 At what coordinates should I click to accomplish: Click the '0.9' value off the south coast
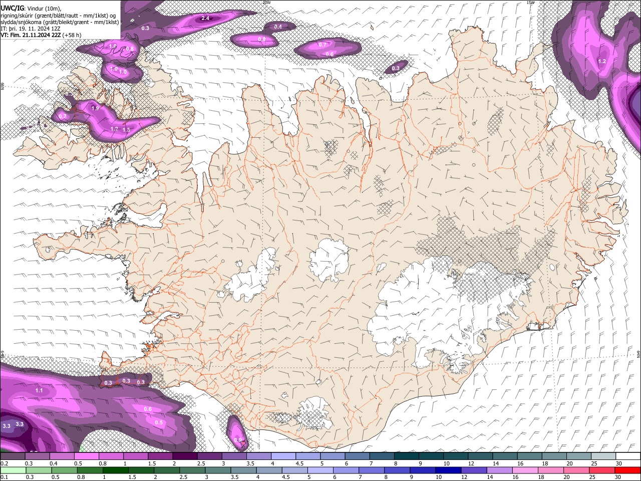pos(238,440)
